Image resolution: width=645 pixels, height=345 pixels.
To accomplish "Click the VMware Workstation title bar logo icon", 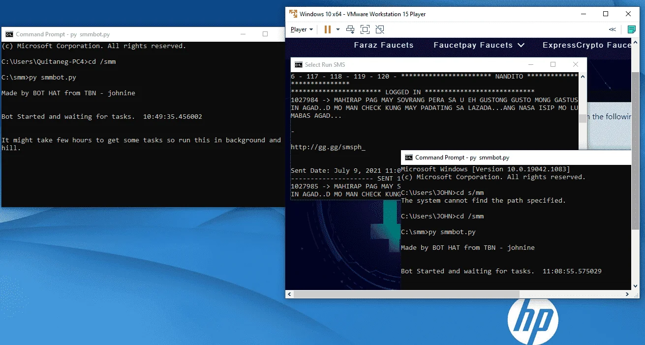I will pyautogui.click(x=293, y=14).
